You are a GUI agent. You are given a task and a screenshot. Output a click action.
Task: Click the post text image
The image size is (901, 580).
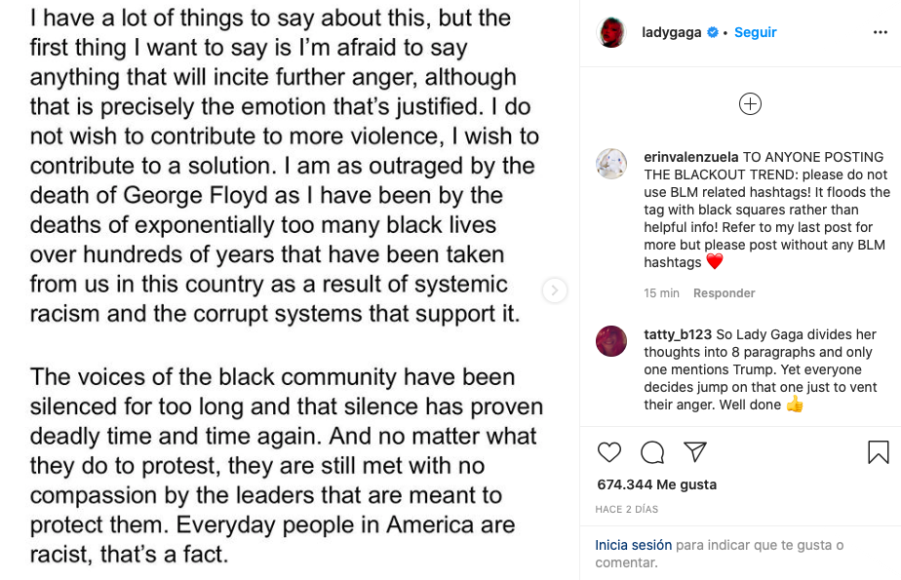click(x=283, y=290)
